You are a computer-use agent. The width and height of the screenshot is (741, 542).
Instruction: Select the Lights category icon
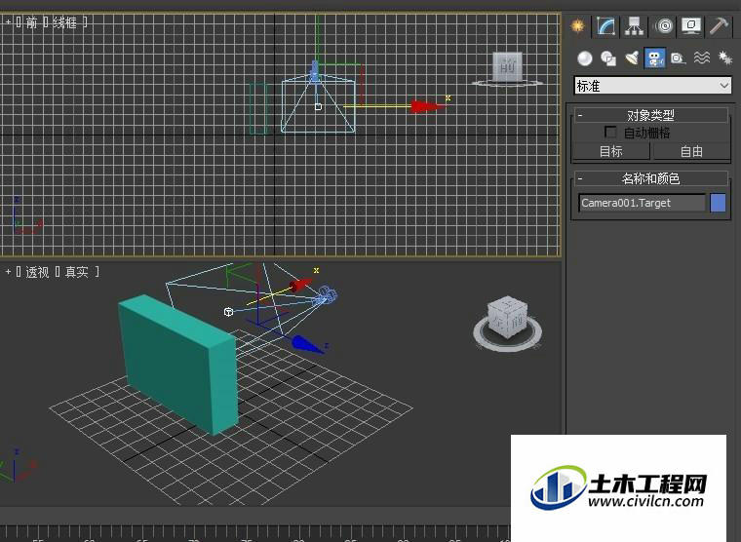632,58
